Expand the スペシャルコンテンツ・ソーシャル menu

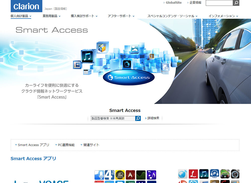[172, 16]
